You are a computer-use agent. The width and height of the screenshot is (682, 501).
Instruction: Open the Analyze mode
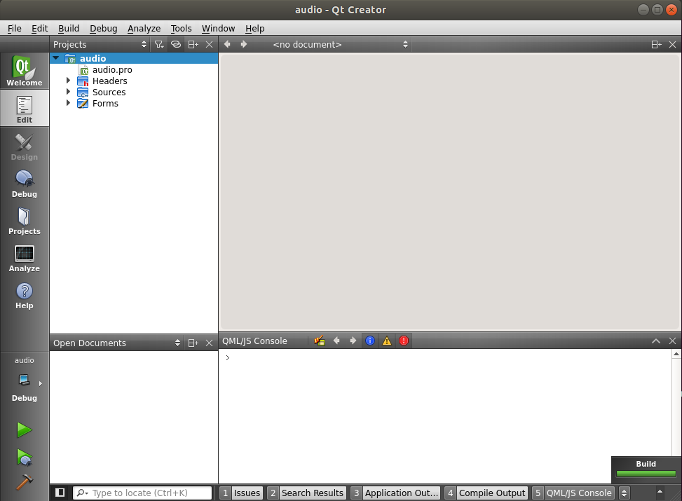click(x=25, y=257)
